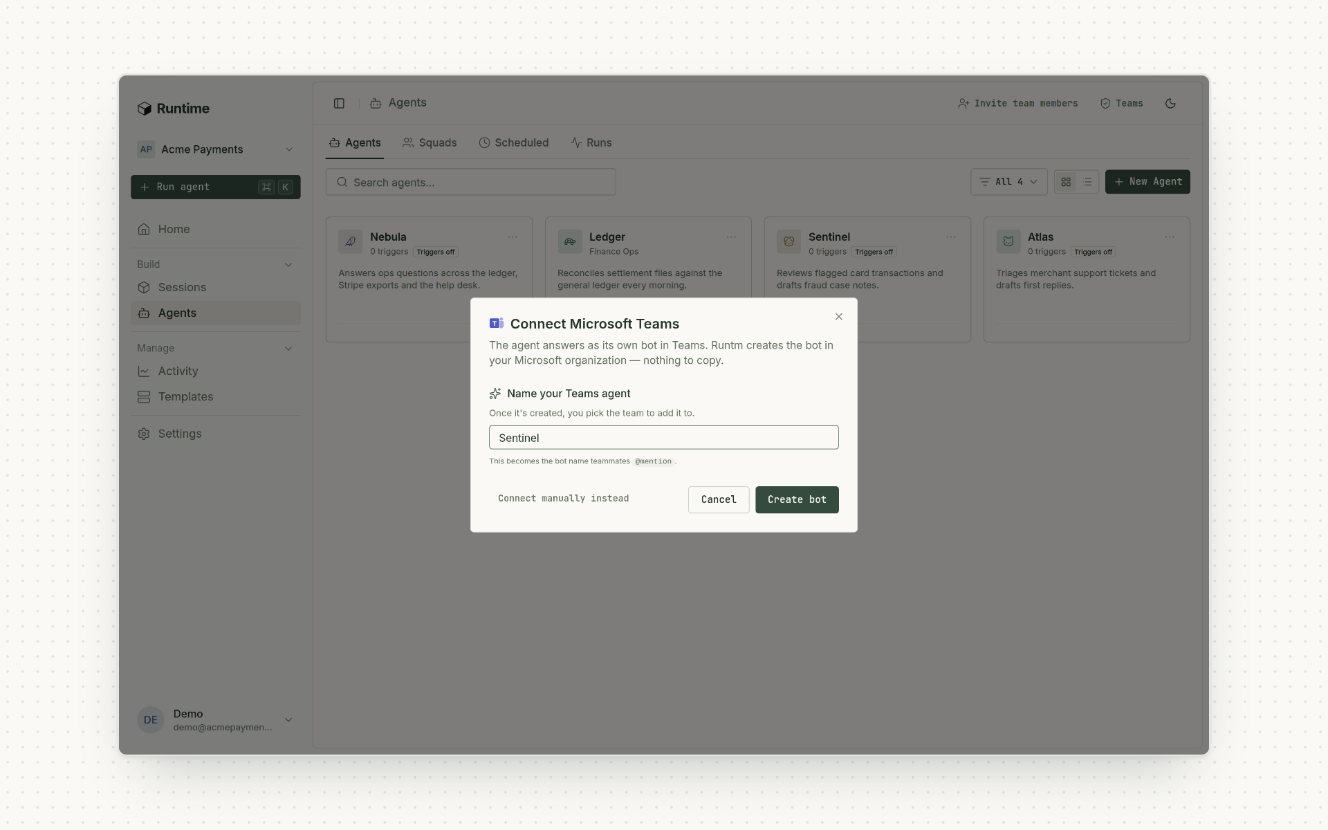Switch to the Squads tab
The image size is (1328, 830).
click(430, 142)
